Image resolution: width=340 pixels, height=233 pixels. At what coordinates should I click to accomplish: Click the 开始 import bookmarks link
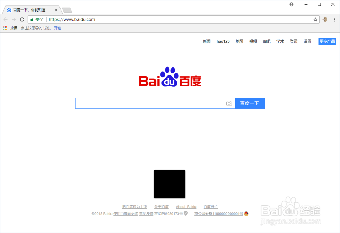pos(58,28)
